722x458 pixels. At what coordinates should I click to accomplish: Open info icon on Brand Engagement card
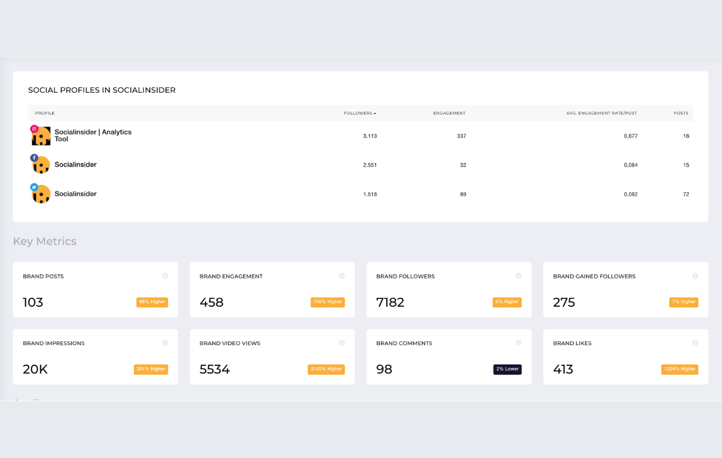(342, 276)
